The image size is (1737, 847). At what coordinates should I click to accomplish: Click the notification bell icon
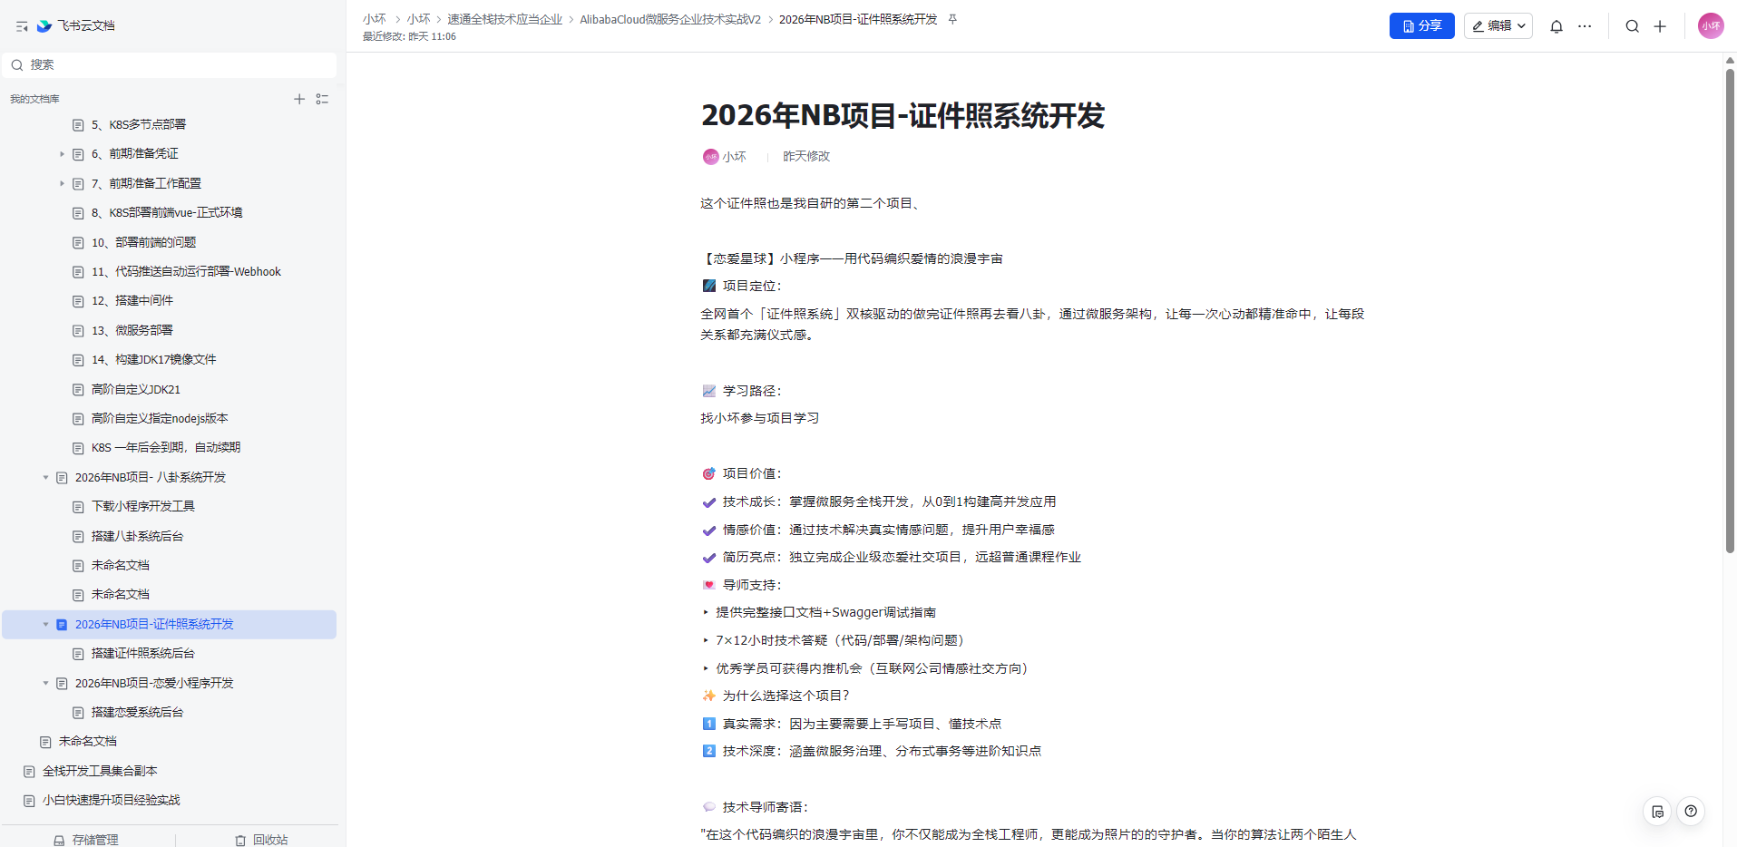(1556, 26)
